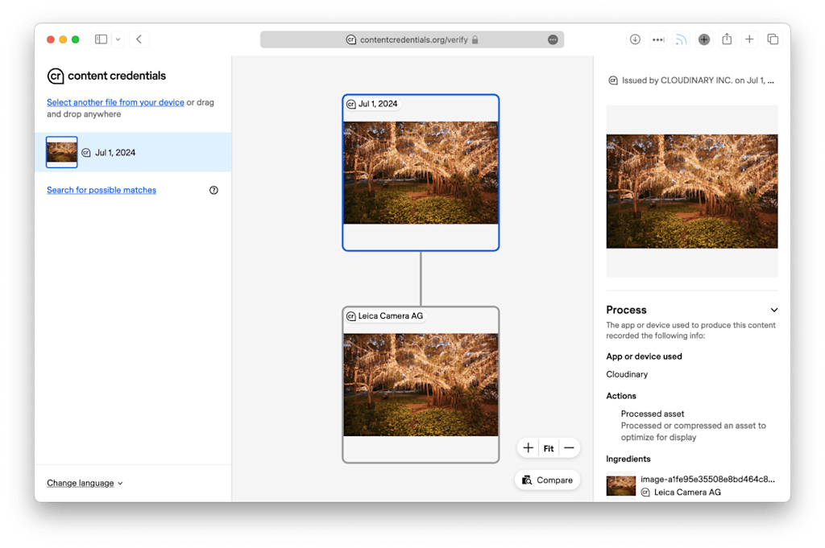Open the help question mark icon
Viewport: 825px width, 548px height.
(214, 190)
